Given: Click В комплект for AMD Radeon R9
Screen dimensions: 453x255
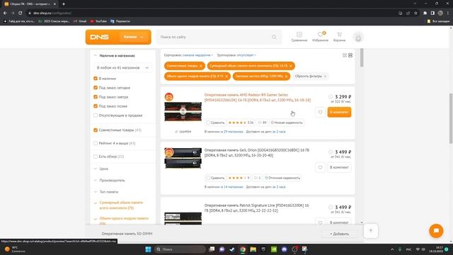Looking at the screenshot, I should (x=339, y=112).
